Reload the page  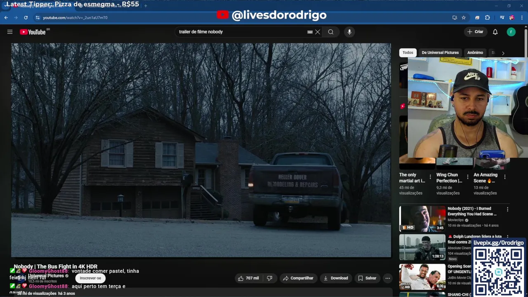(x=26, y=17)
